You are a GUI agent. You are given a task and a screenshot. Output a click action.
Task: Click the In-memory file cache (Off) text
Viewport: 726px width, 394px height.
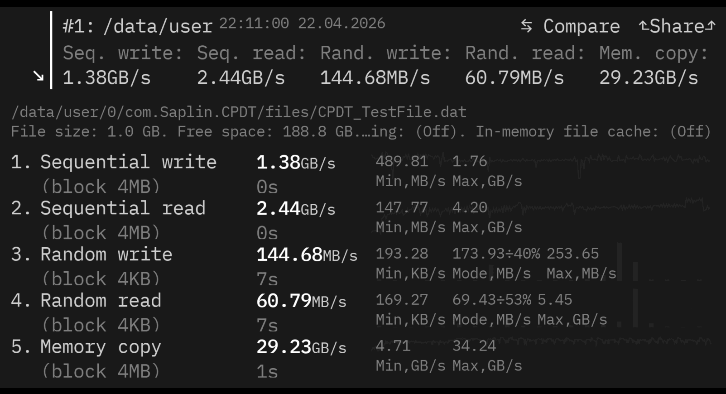click(593, 132)
